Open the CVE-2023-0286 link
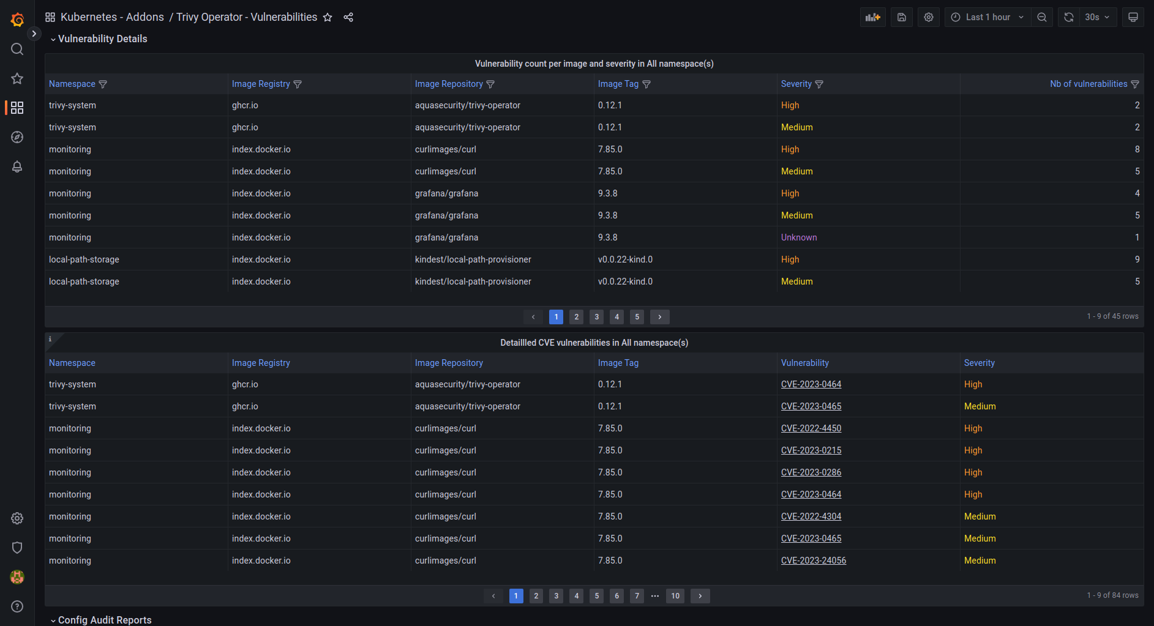Image resolution: width=1154 pixels, height=626 pixels. pyautogui.click(x=811, y=472)
